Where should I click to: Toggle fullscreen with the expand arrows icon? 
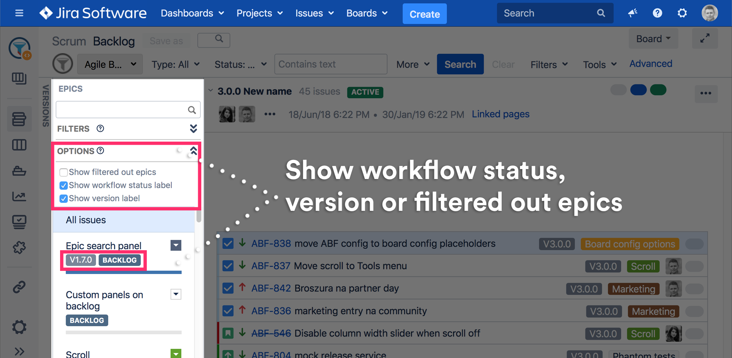pyautogui.click(x=705, y=39)
